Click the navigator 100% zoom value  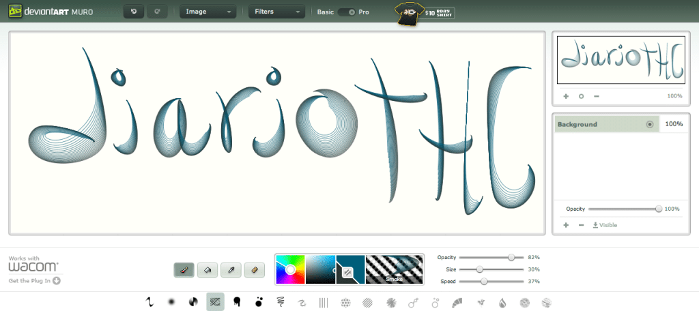[674, 96]
